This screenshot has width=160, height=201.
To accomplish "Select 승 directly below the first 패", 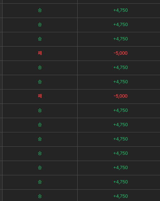I will point(40,67).
